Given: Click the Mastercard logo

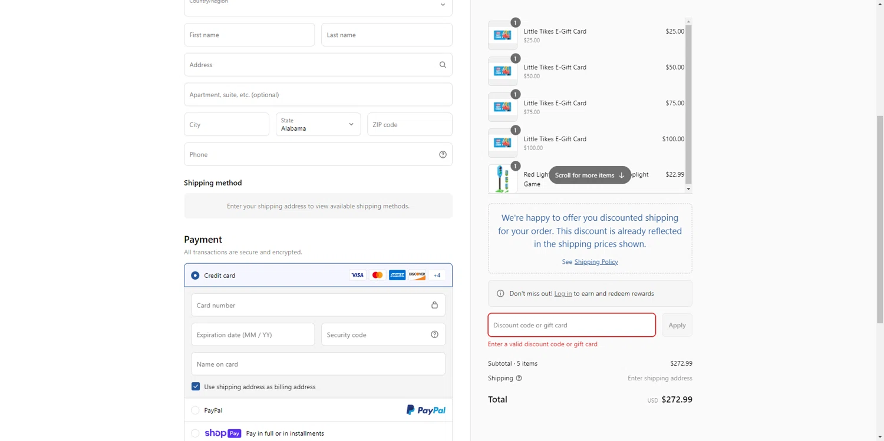Looking at the screenshot, I should [378, 275].
